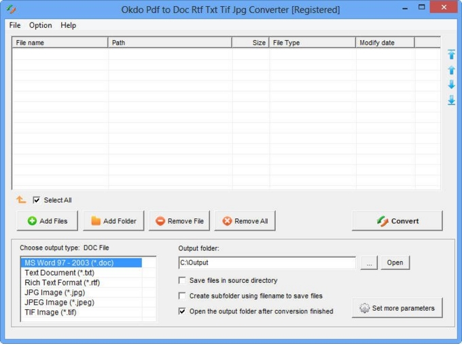462x350 pixels.
Task: Open the File menu
Action: pyautogui.click(x=15, y=25)
